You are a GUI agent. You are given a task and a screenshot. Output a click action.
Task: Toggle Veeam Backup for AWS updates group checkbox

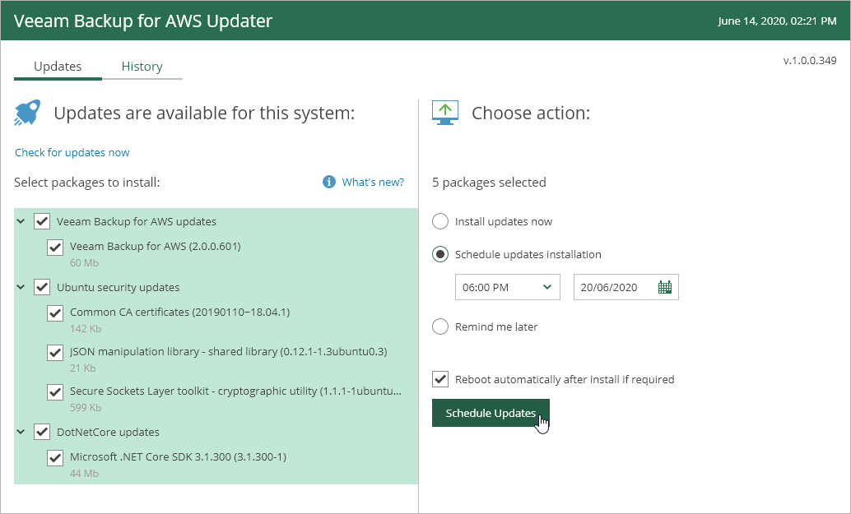(42, 221)
